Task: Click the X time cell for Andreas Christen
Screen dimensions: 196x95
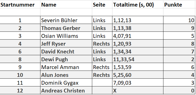Action: point(138,90)
